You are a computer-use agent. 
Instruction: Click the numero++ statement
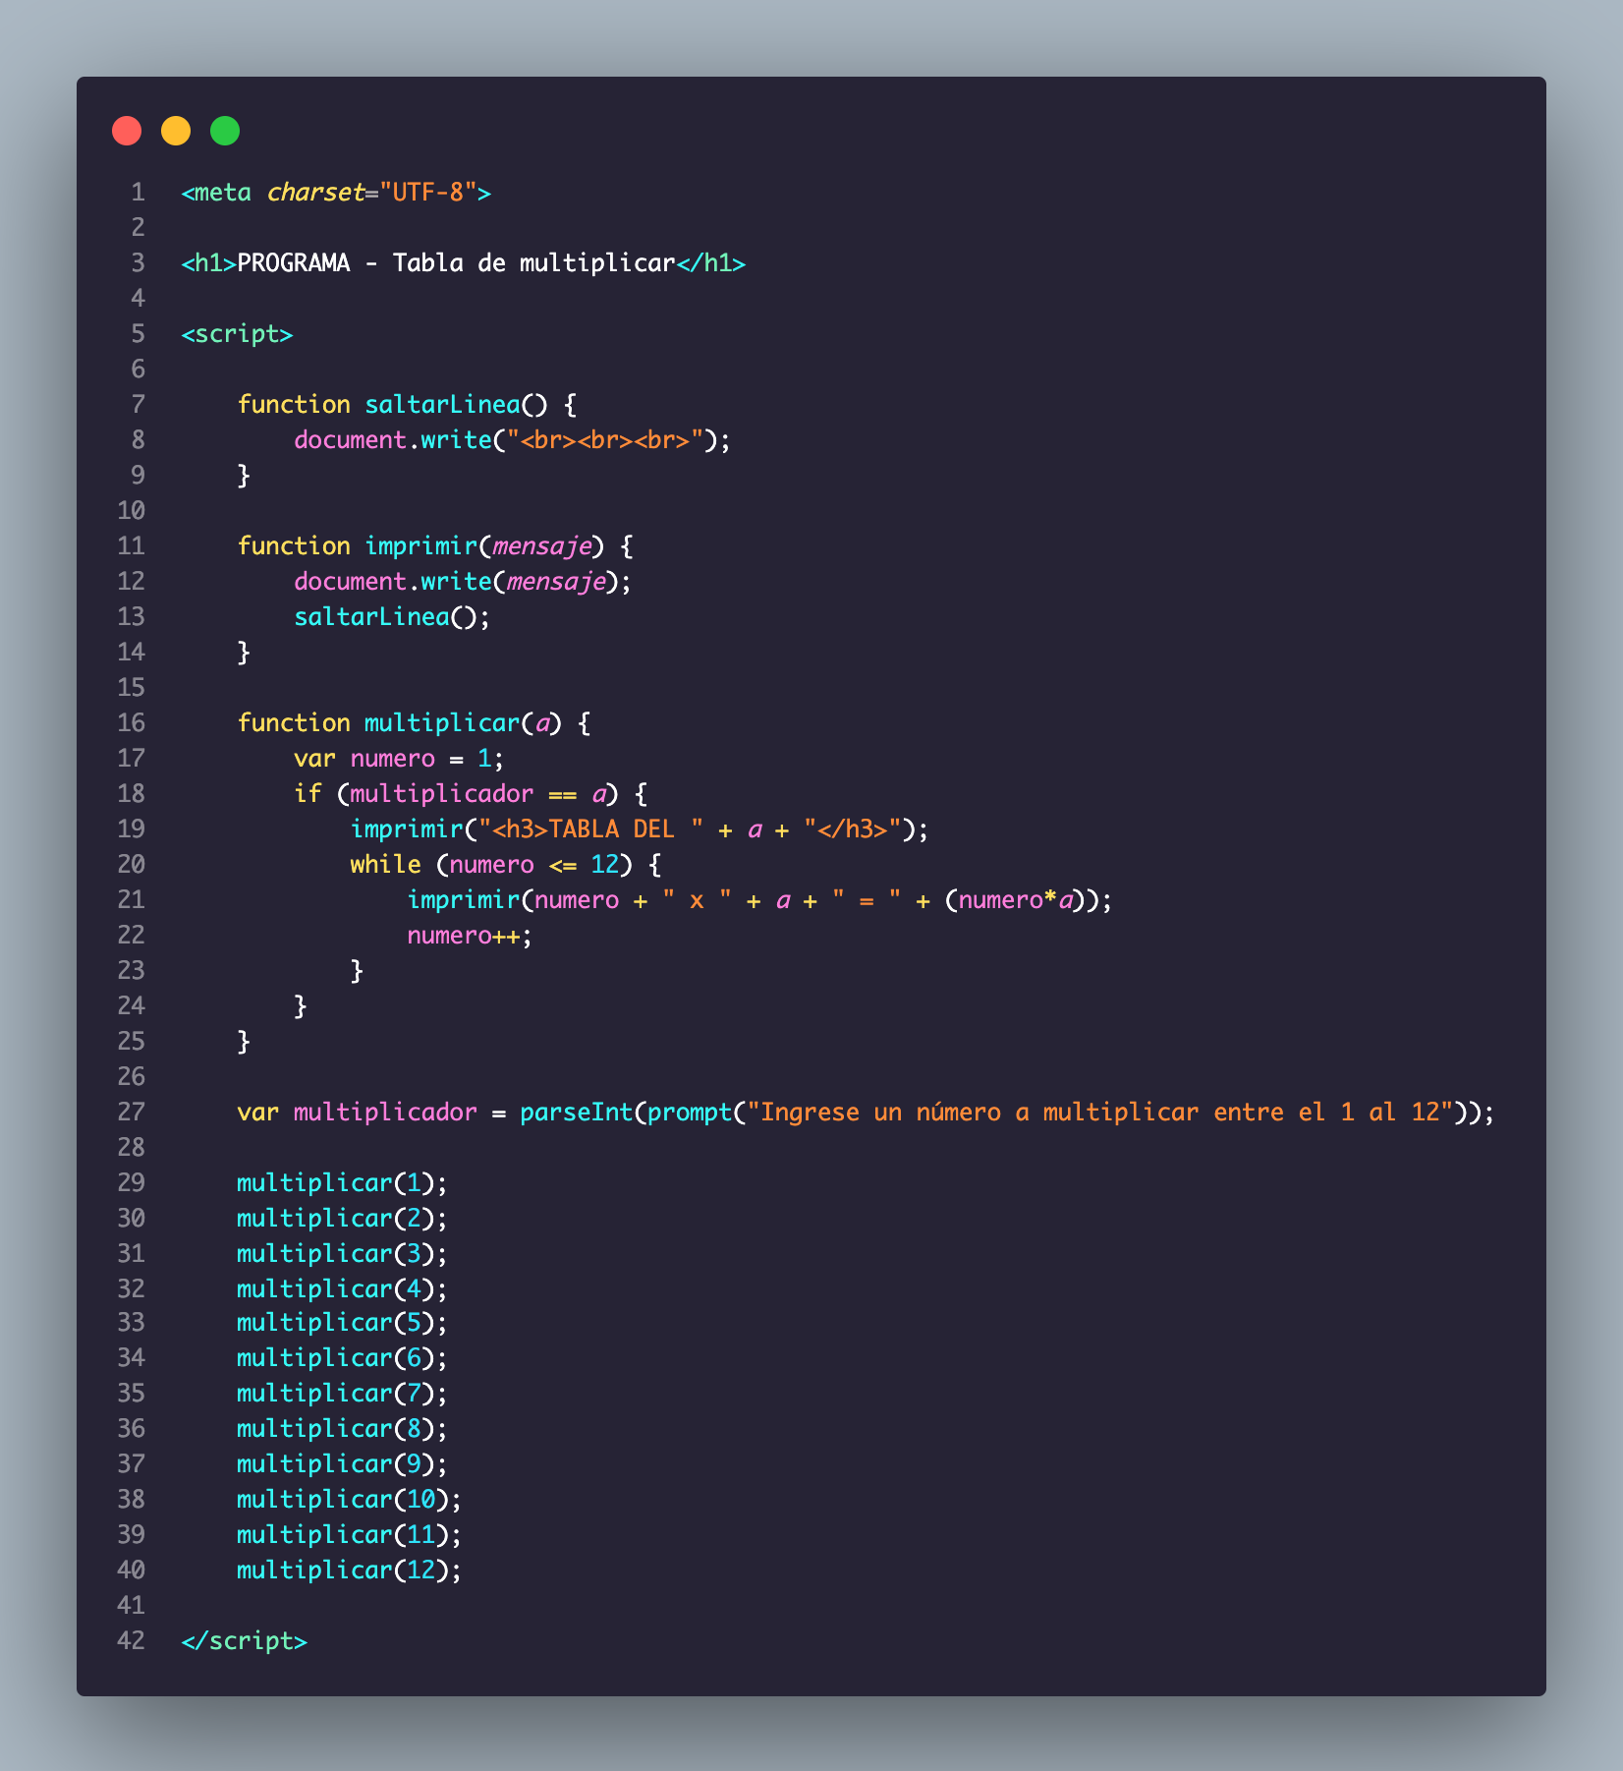[x=470, y=936]
